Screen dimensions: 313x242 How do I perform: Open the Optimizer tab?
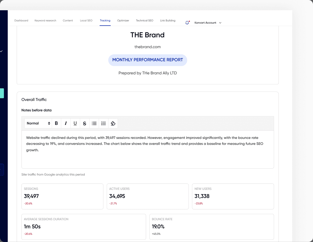click(x=123, y=20)
